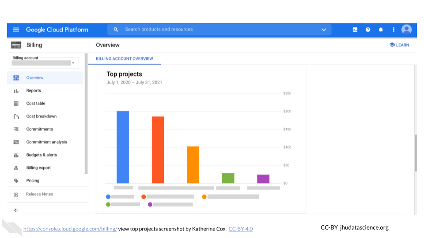Click the Commitment analysis percent icon
424x238 pixels.
[x=16, y=142]
